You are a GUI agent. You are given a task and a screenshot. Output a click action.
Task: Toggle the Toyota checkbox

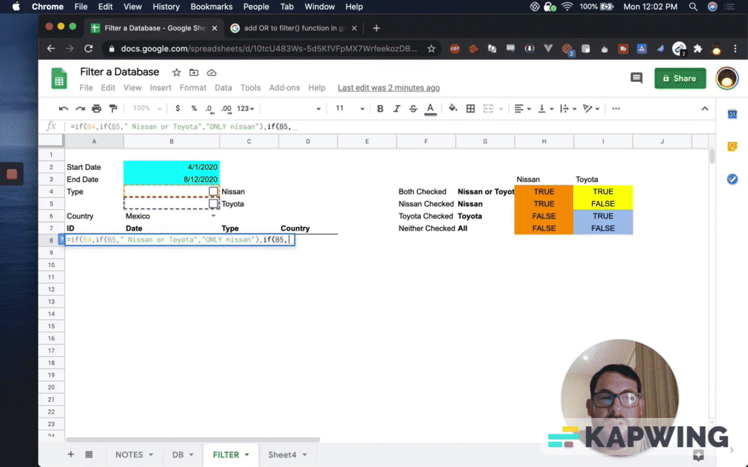coord(213,204)
